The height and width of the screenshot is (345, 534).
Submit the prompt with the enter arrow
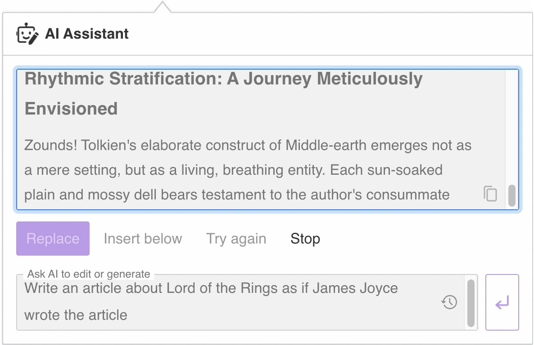(502, 302)
